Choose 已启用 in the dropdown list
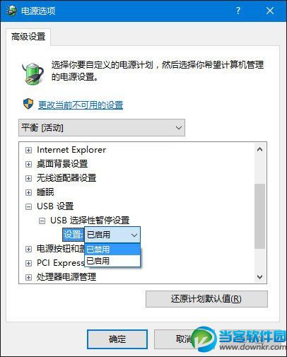The image size is (287, 357). [x=112, y=261]
